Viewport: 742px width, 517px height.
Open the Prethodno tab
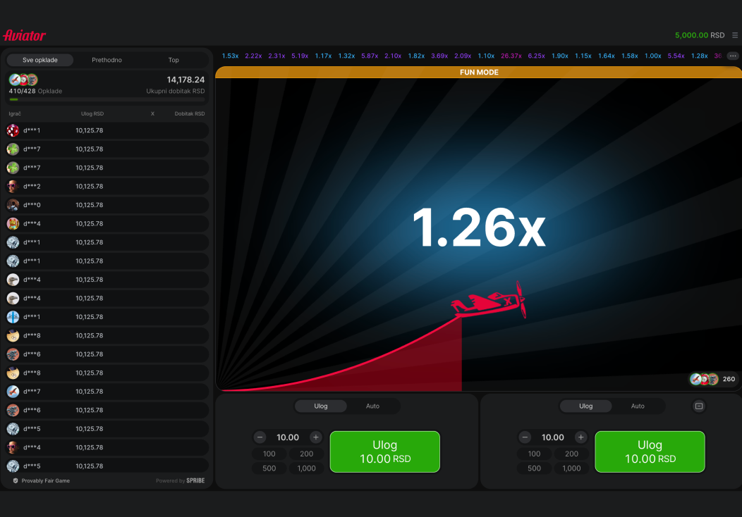107,60
